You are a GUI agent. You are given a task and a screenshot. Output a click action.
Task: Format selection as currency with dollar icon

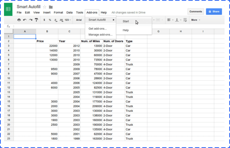(x=45, y=20)
